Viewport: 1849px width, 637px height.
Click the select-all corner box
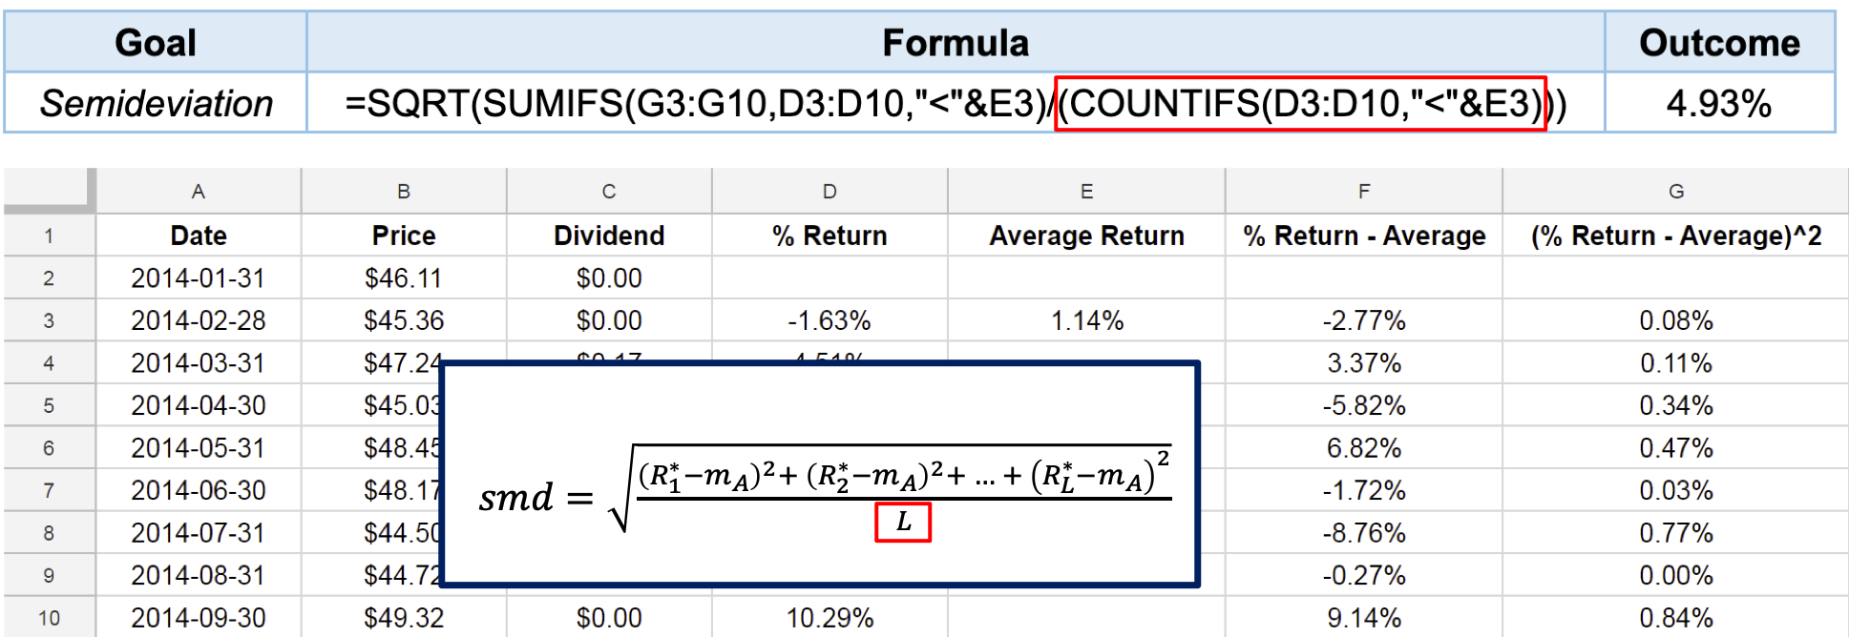pyautogui.click(x=50, y=190)
